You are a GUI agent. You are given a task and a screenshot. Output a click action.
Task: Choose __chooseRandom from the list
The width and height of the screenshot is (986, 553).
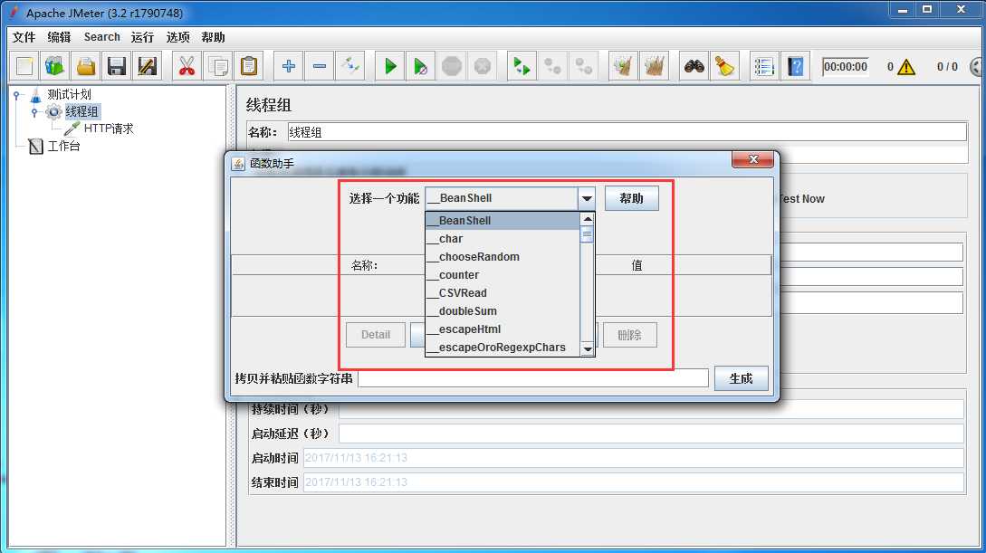click(503, 257)
